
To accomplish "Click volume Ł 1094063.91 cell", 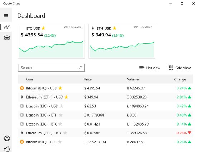I will pos(138,106).
